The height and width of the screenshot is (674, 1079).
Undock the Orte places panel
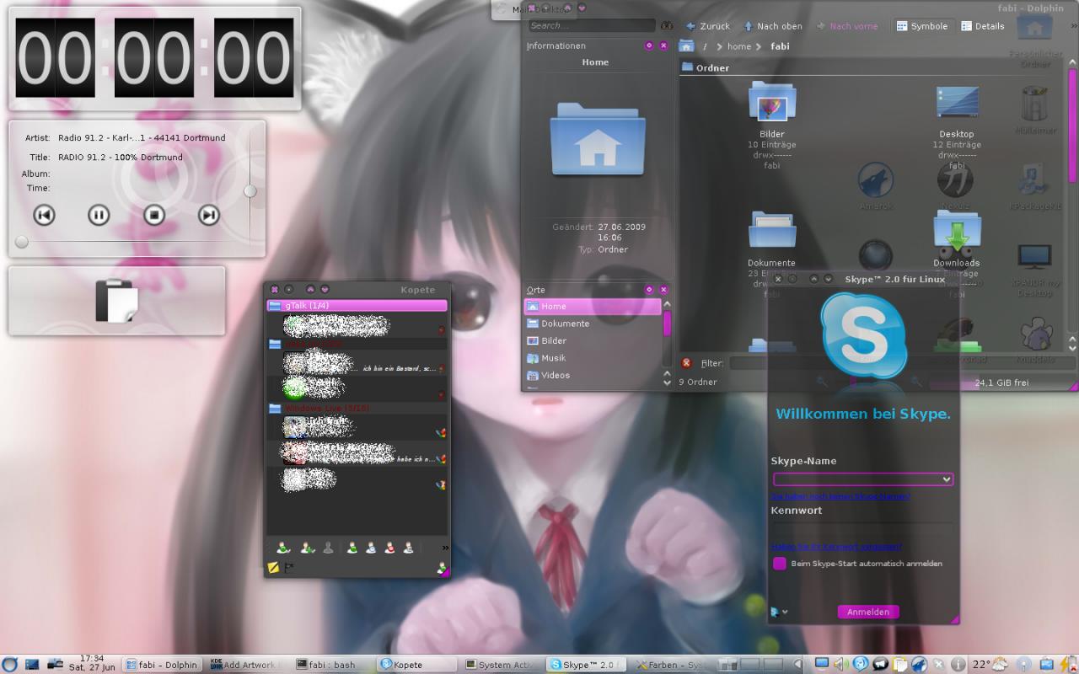click(649, 290)
